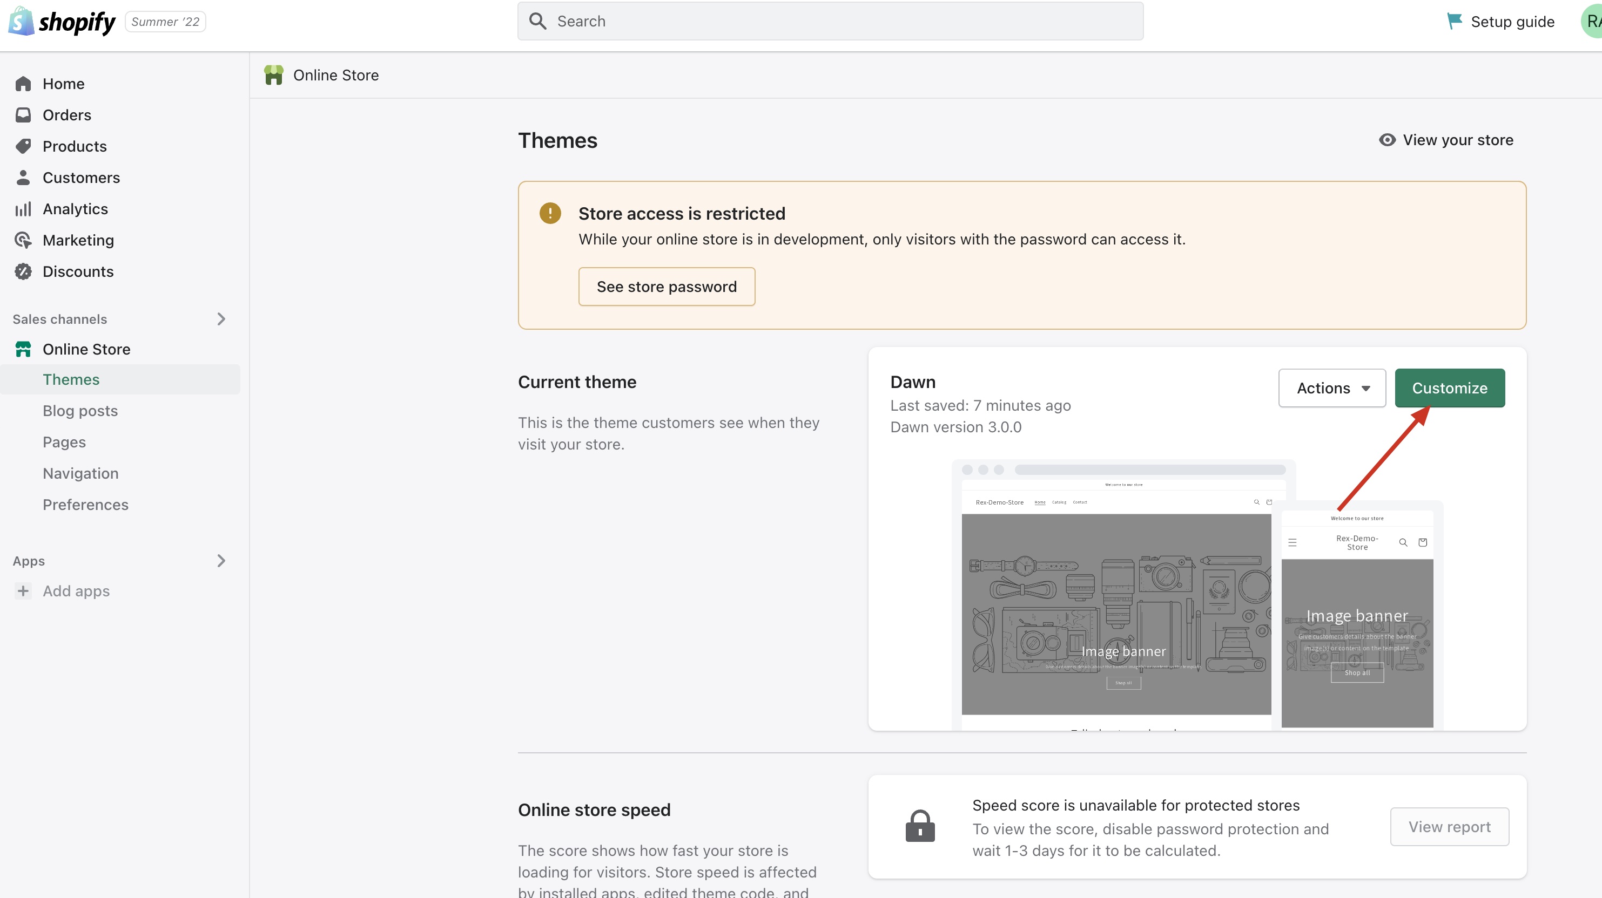Click the Orders inbox icon
This screenshot has height=898, width=1602.
(x=23, y=115)
